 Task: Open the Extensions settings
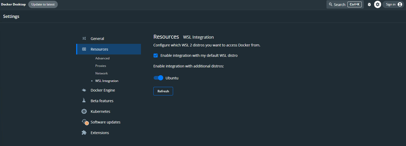[109, 133]
